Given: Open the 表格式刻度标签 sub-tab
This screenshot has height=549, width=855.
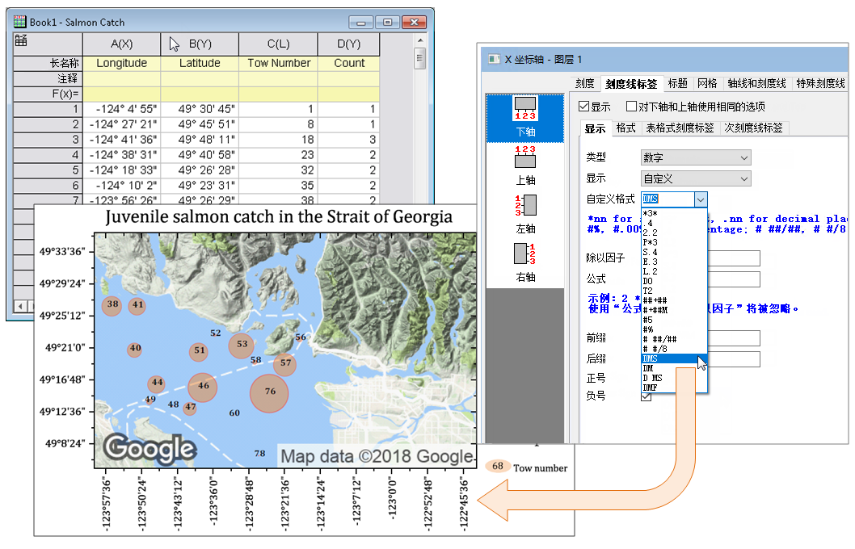Looking at the screenshot, I should [680, 128].
